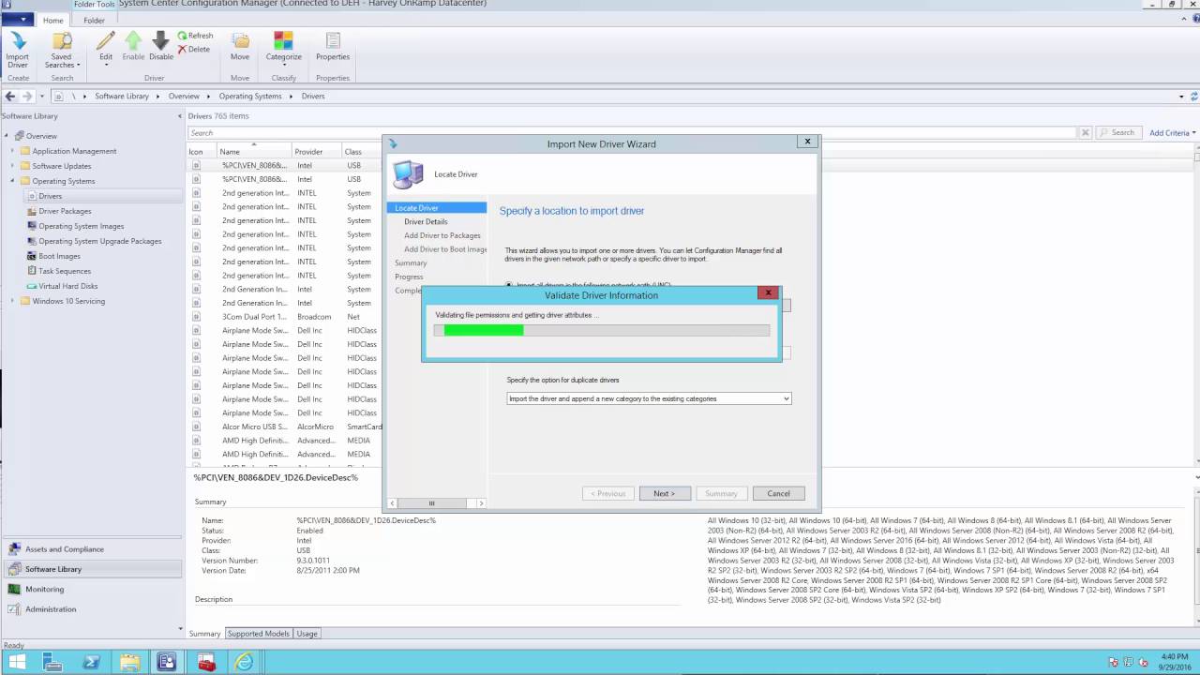Open Virtual Hard Disks node
Viewport: 1200px width, 675px height.
point(67,286)
